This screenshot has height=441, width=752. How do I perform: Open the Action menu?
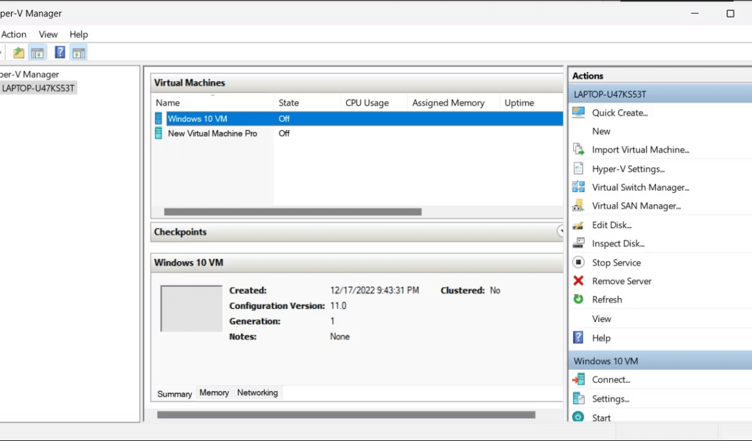point(14,34)
